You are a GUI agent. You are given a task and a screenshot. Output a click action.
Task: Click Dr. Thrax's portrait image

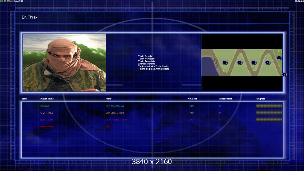(x=64, y=62)
